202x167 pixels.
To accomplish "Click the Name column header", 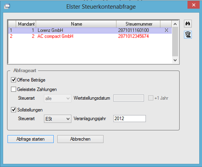I will (x=76, y=24).
